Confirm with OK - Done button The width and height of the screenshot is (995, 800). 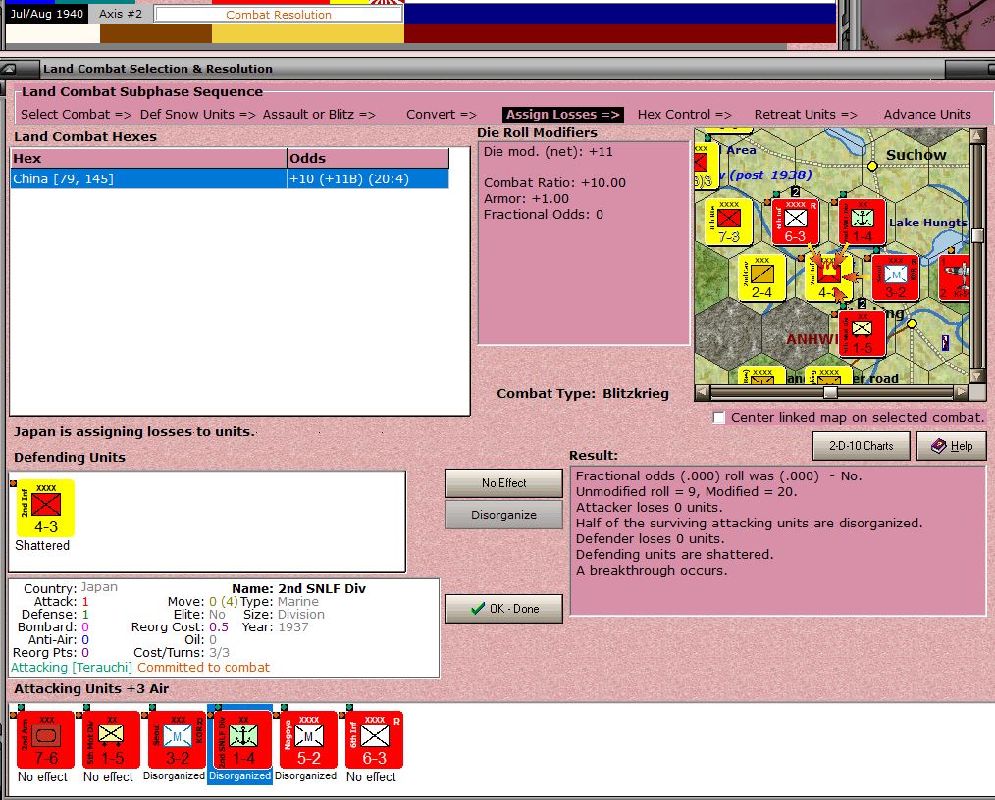click(503, 609)
